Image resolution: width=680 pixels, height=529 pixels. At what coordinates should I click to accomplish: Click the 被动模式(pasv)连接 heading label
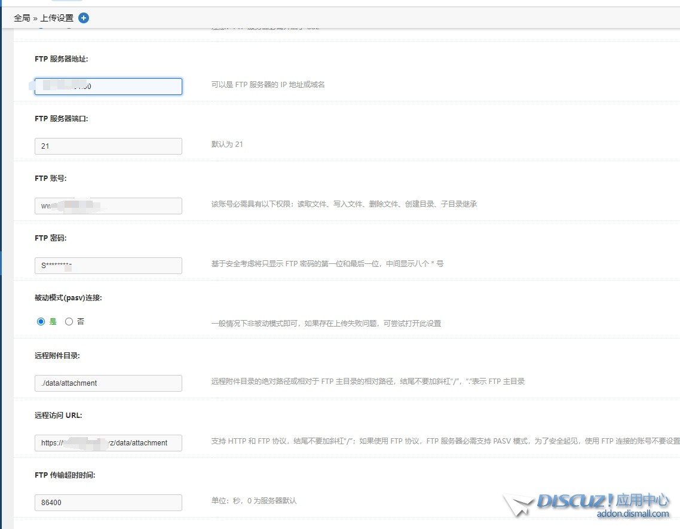[68, 298]
